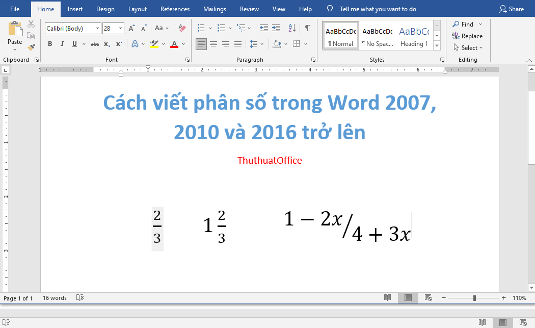535x328 pixels.
Task: Select the Strikethrough icon
Action: click(x=94, y=44)
